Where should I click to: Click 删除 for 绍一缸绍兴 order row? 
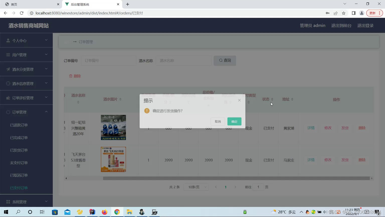(362, 128)
